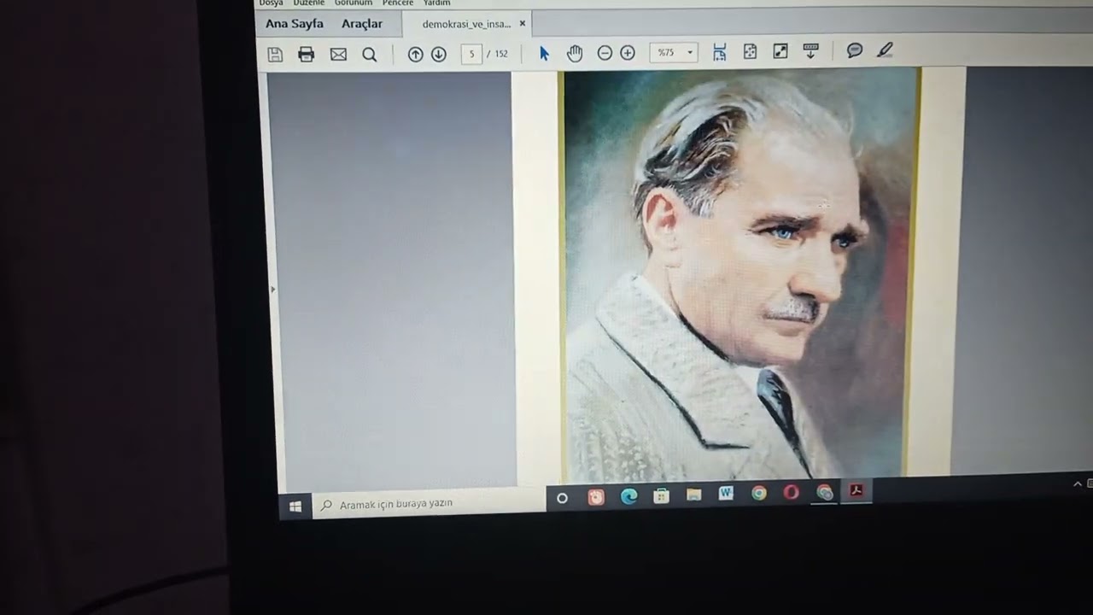Enable fit-to-width scrolling mode
The image size is (1093, 615).
720,52
